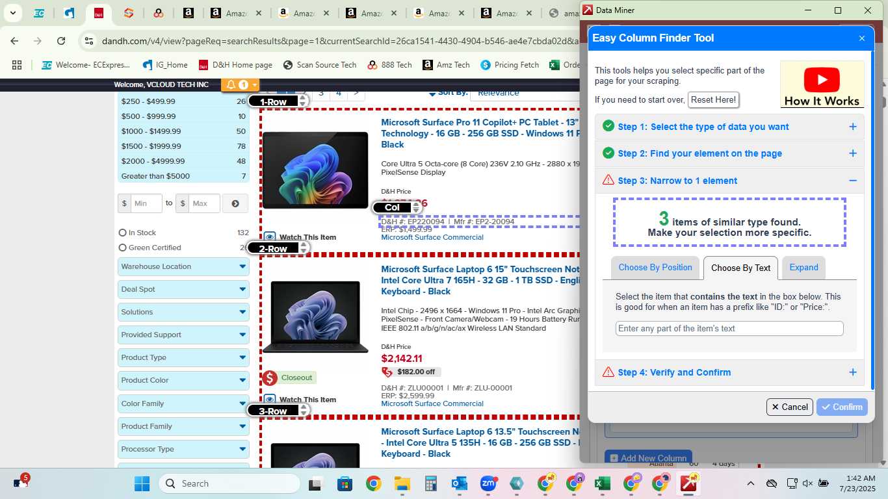Image resolution: width=888 pixels, height=499 pixels.
Task: Open 888 Tech bookmark
Action: pyautogui.click(x=389, y=65)
